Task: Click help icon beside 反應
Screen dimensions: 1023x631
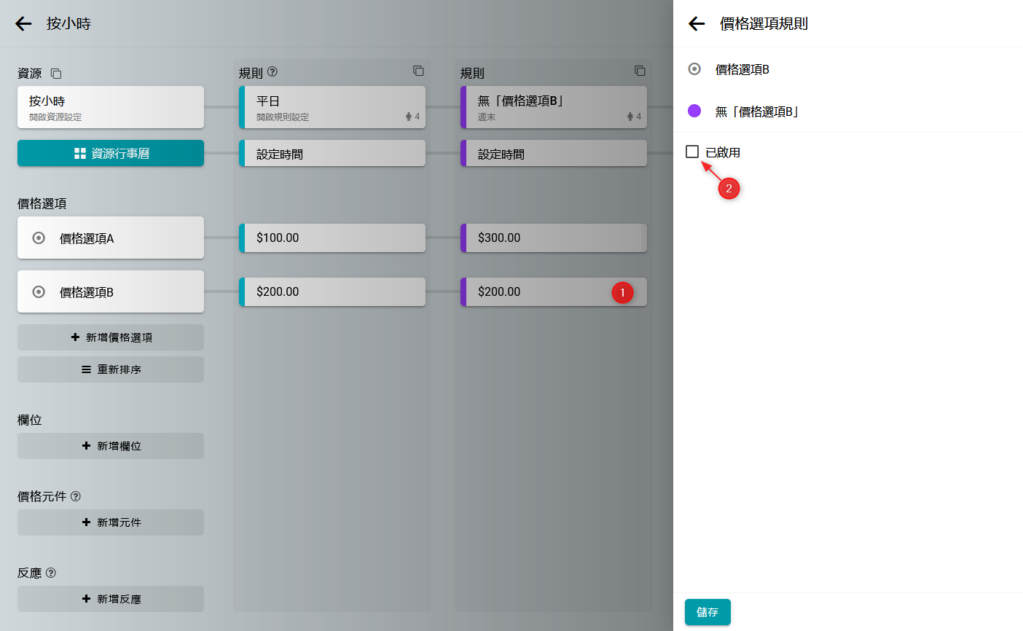Action: click(51, 573)
